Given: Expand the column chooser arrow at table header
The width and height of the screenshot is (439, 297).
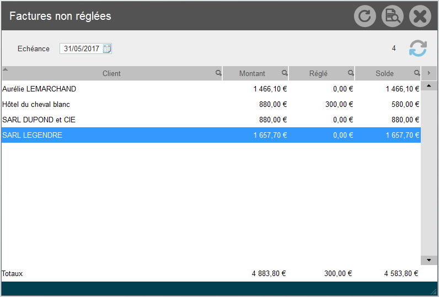Looking at the screenshot, I should (429, 73).
